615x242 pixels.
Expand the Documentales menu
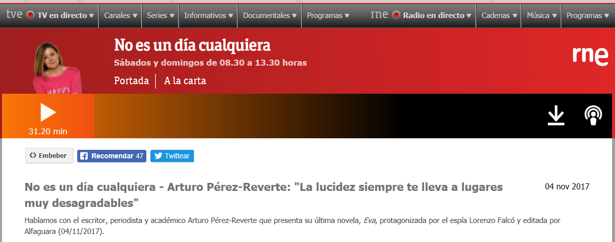[x=270, y=16]
